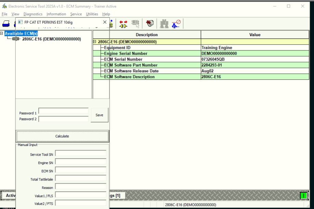Collapse the Available ECM(s) tree node
314x209 pixels.
click(x=2, y=33)
